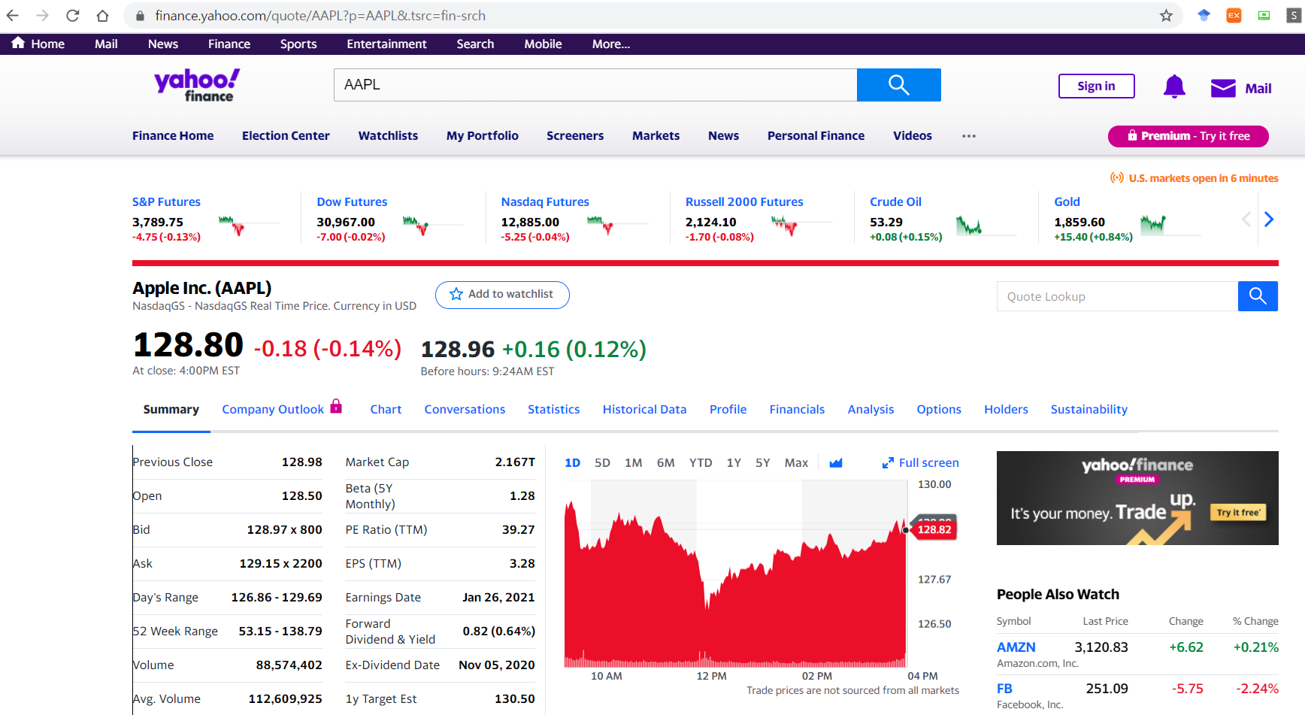The width and height of the screenshot is (1305, 715).
Task: Open the Analysis tab
Action: click(871, 410)
